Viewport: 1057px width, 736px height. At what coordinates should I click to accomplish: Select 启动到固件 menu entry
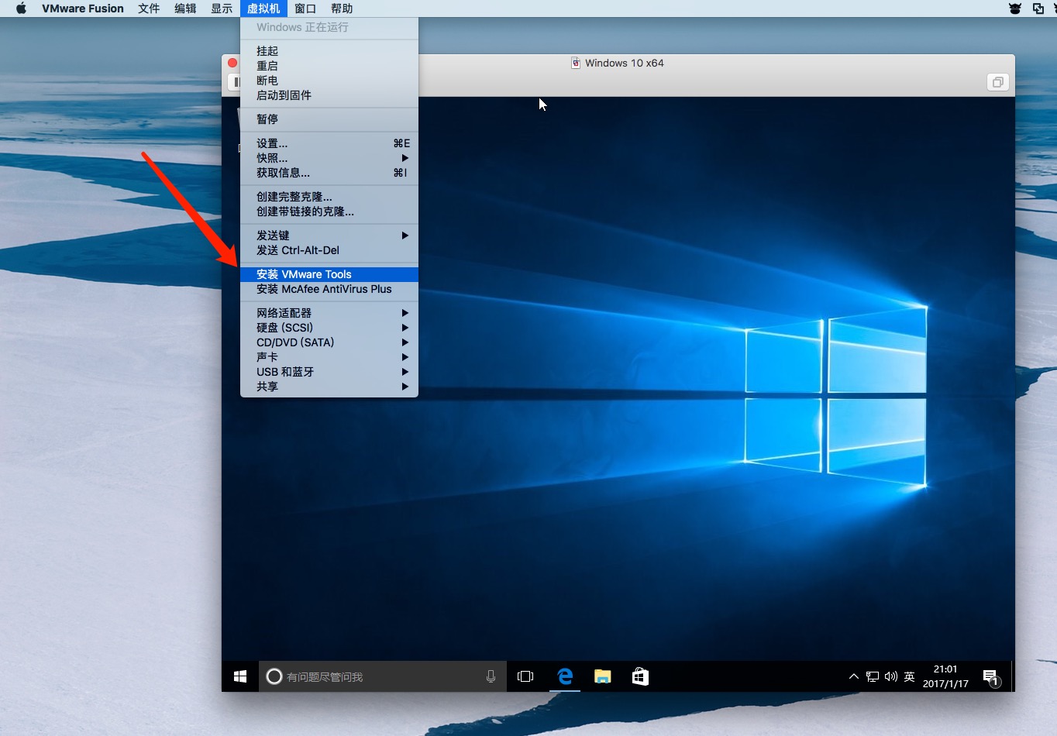coord(329,95)
